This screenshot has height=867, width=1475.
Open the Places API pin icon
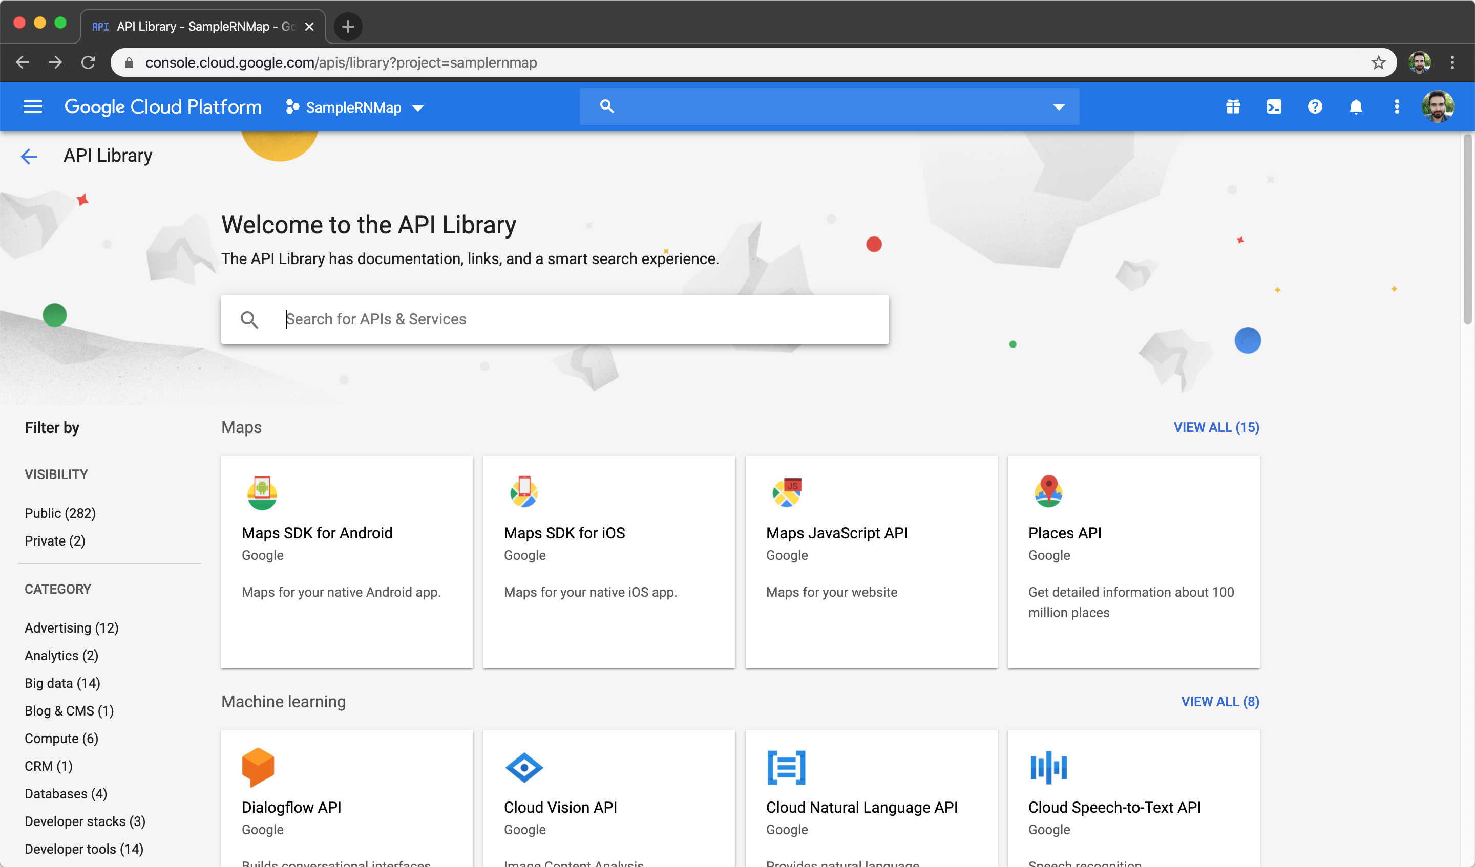[1048, 491]
